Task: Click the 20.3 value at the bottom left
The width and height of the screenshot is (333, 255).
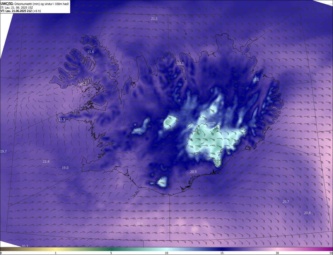Action: (25, 246)
